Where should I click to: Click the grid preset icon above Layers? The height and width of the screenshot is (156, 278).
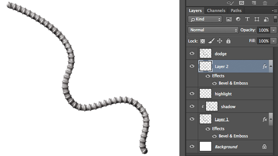point(241,3)
